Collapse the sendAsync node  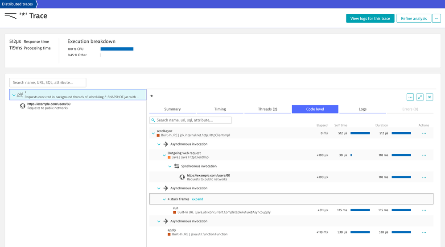(x=153, y=133)
